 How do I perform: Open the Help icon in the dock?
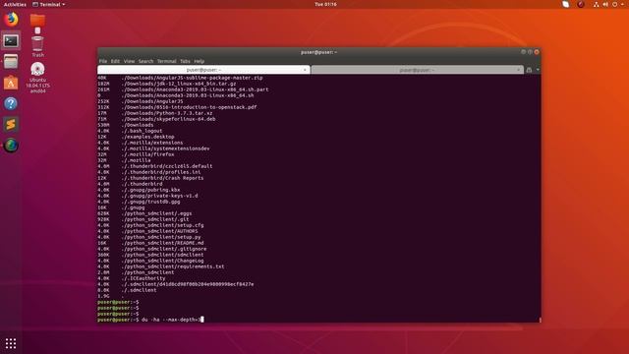[x=11, y=103]
